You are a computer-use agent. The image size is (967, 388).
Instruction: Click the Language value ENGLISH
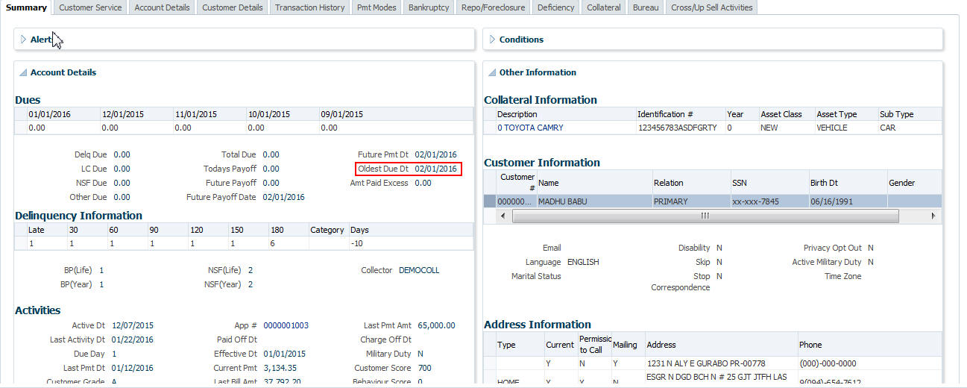[x=583, y=262]
